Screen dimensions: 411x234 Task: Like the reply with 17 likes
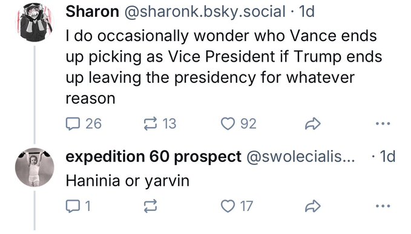pyautogui.click(x=228, y=206)
